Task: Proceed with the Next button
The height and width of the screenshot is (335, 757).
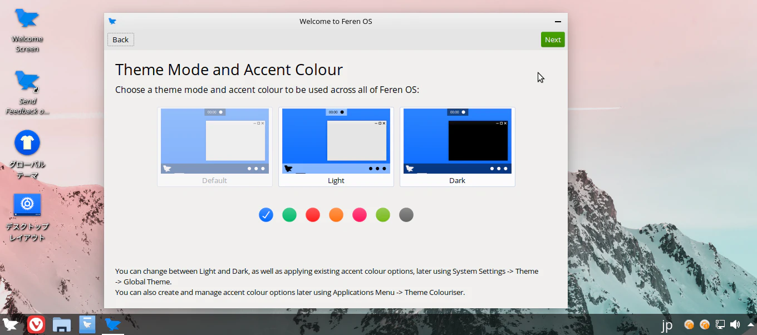Action: (x=553, y=40)
